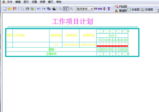Viewport: 159px width, 112px height.
Task: Switch to 网络图 view
Action: click(x=121, y=7)
